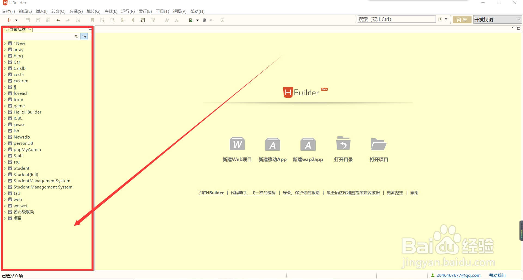
Task: Click the user account icon in status bar
Action: tap(433, 275)
